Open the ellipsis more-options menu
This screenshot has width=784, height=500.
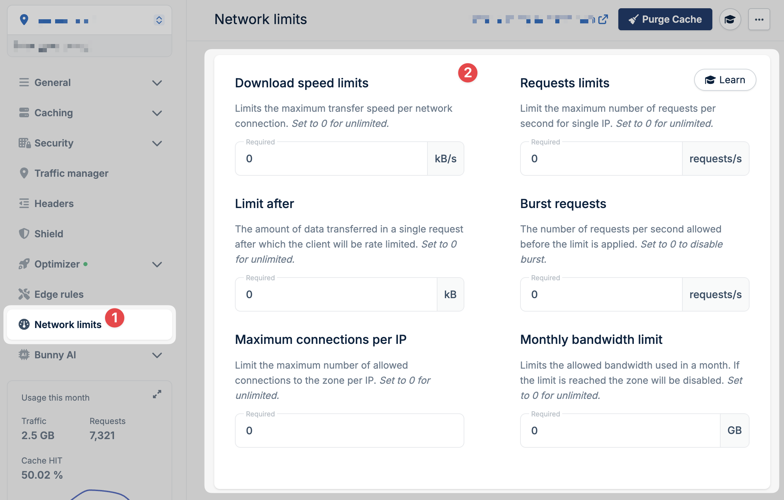(759, 19)
